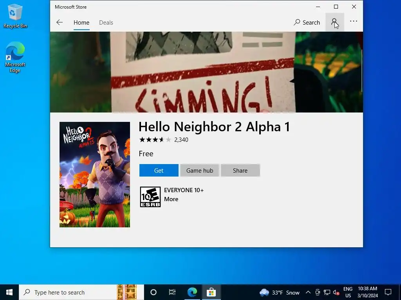Launch Microsoft Edge from the taskbar
Screen dimensions: 401x300
[x=192, y=292]
